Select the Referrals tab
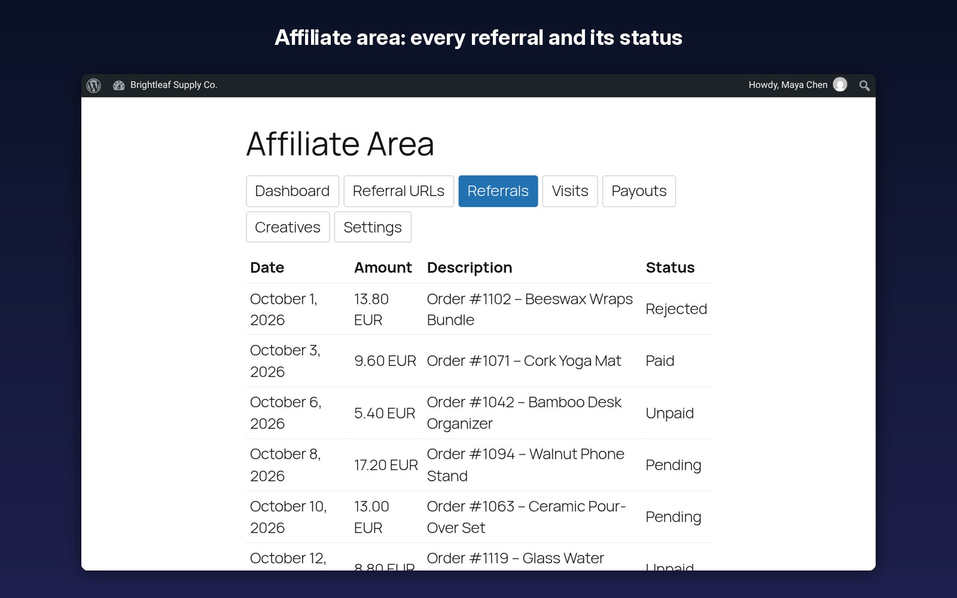Screen dimensions: 957x598 click(x=498, y=191)
